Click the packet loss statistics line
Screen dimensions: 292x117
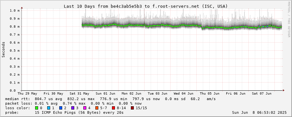pyautogui.click(x=73, y=103)
